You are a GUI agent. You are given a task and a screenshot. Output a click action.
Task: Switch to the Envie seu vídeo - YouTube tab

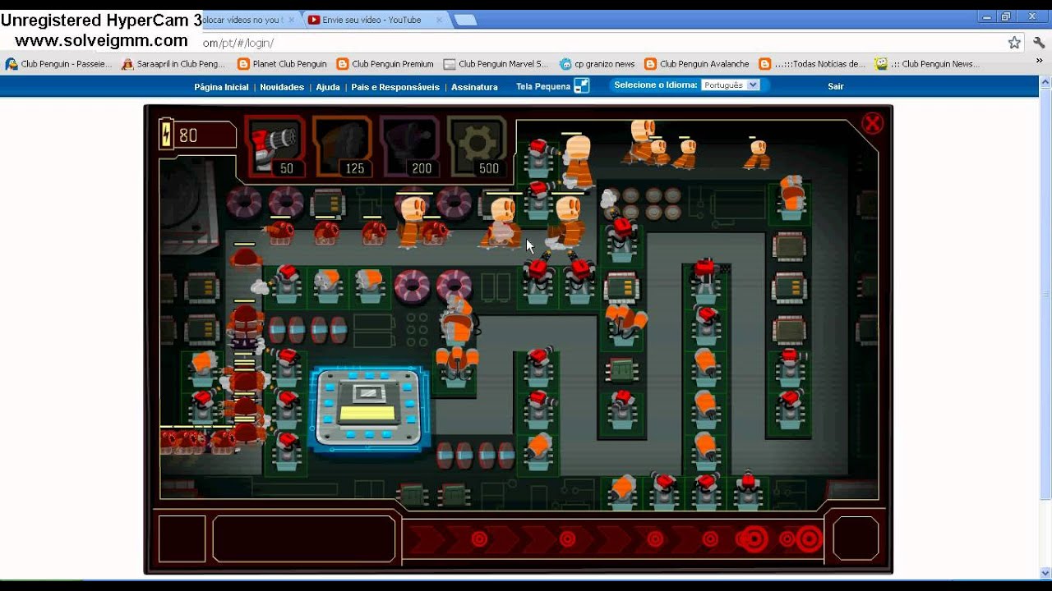coord(374,20)
